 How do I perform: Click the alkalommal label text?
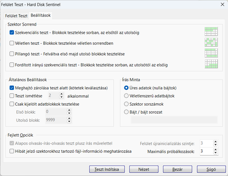pyautogui.click(x=78, y=96)
